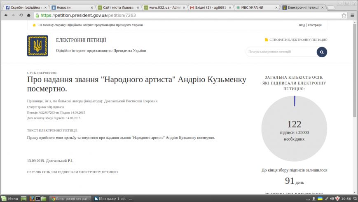This screenshot has height=202, width=358.
Task: Select the Електронні петиції taskbar window button
Action: pyautogui.click(x=71, y=199)
